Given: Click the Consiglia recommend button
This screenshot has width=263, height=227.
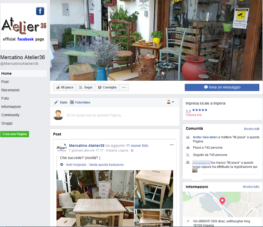Looking at the screenshot, I should coord(107,87).
